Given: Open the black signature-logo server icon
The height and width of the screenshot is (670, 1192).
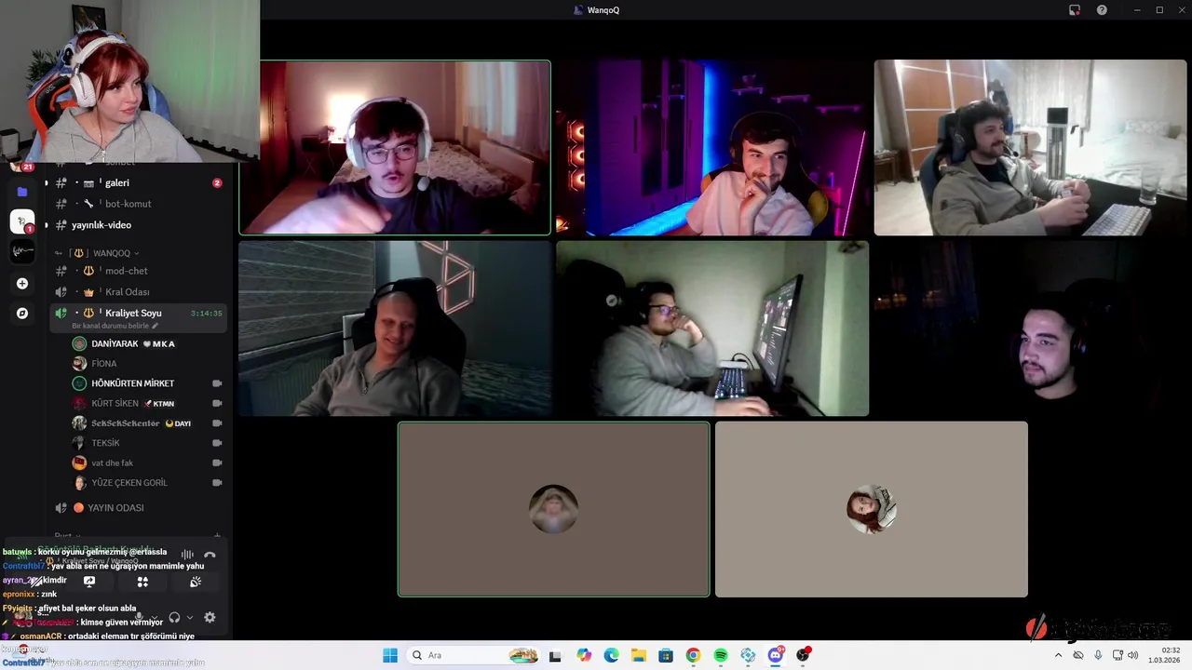Looking at the screenshot, I should [x=22, y=251].
